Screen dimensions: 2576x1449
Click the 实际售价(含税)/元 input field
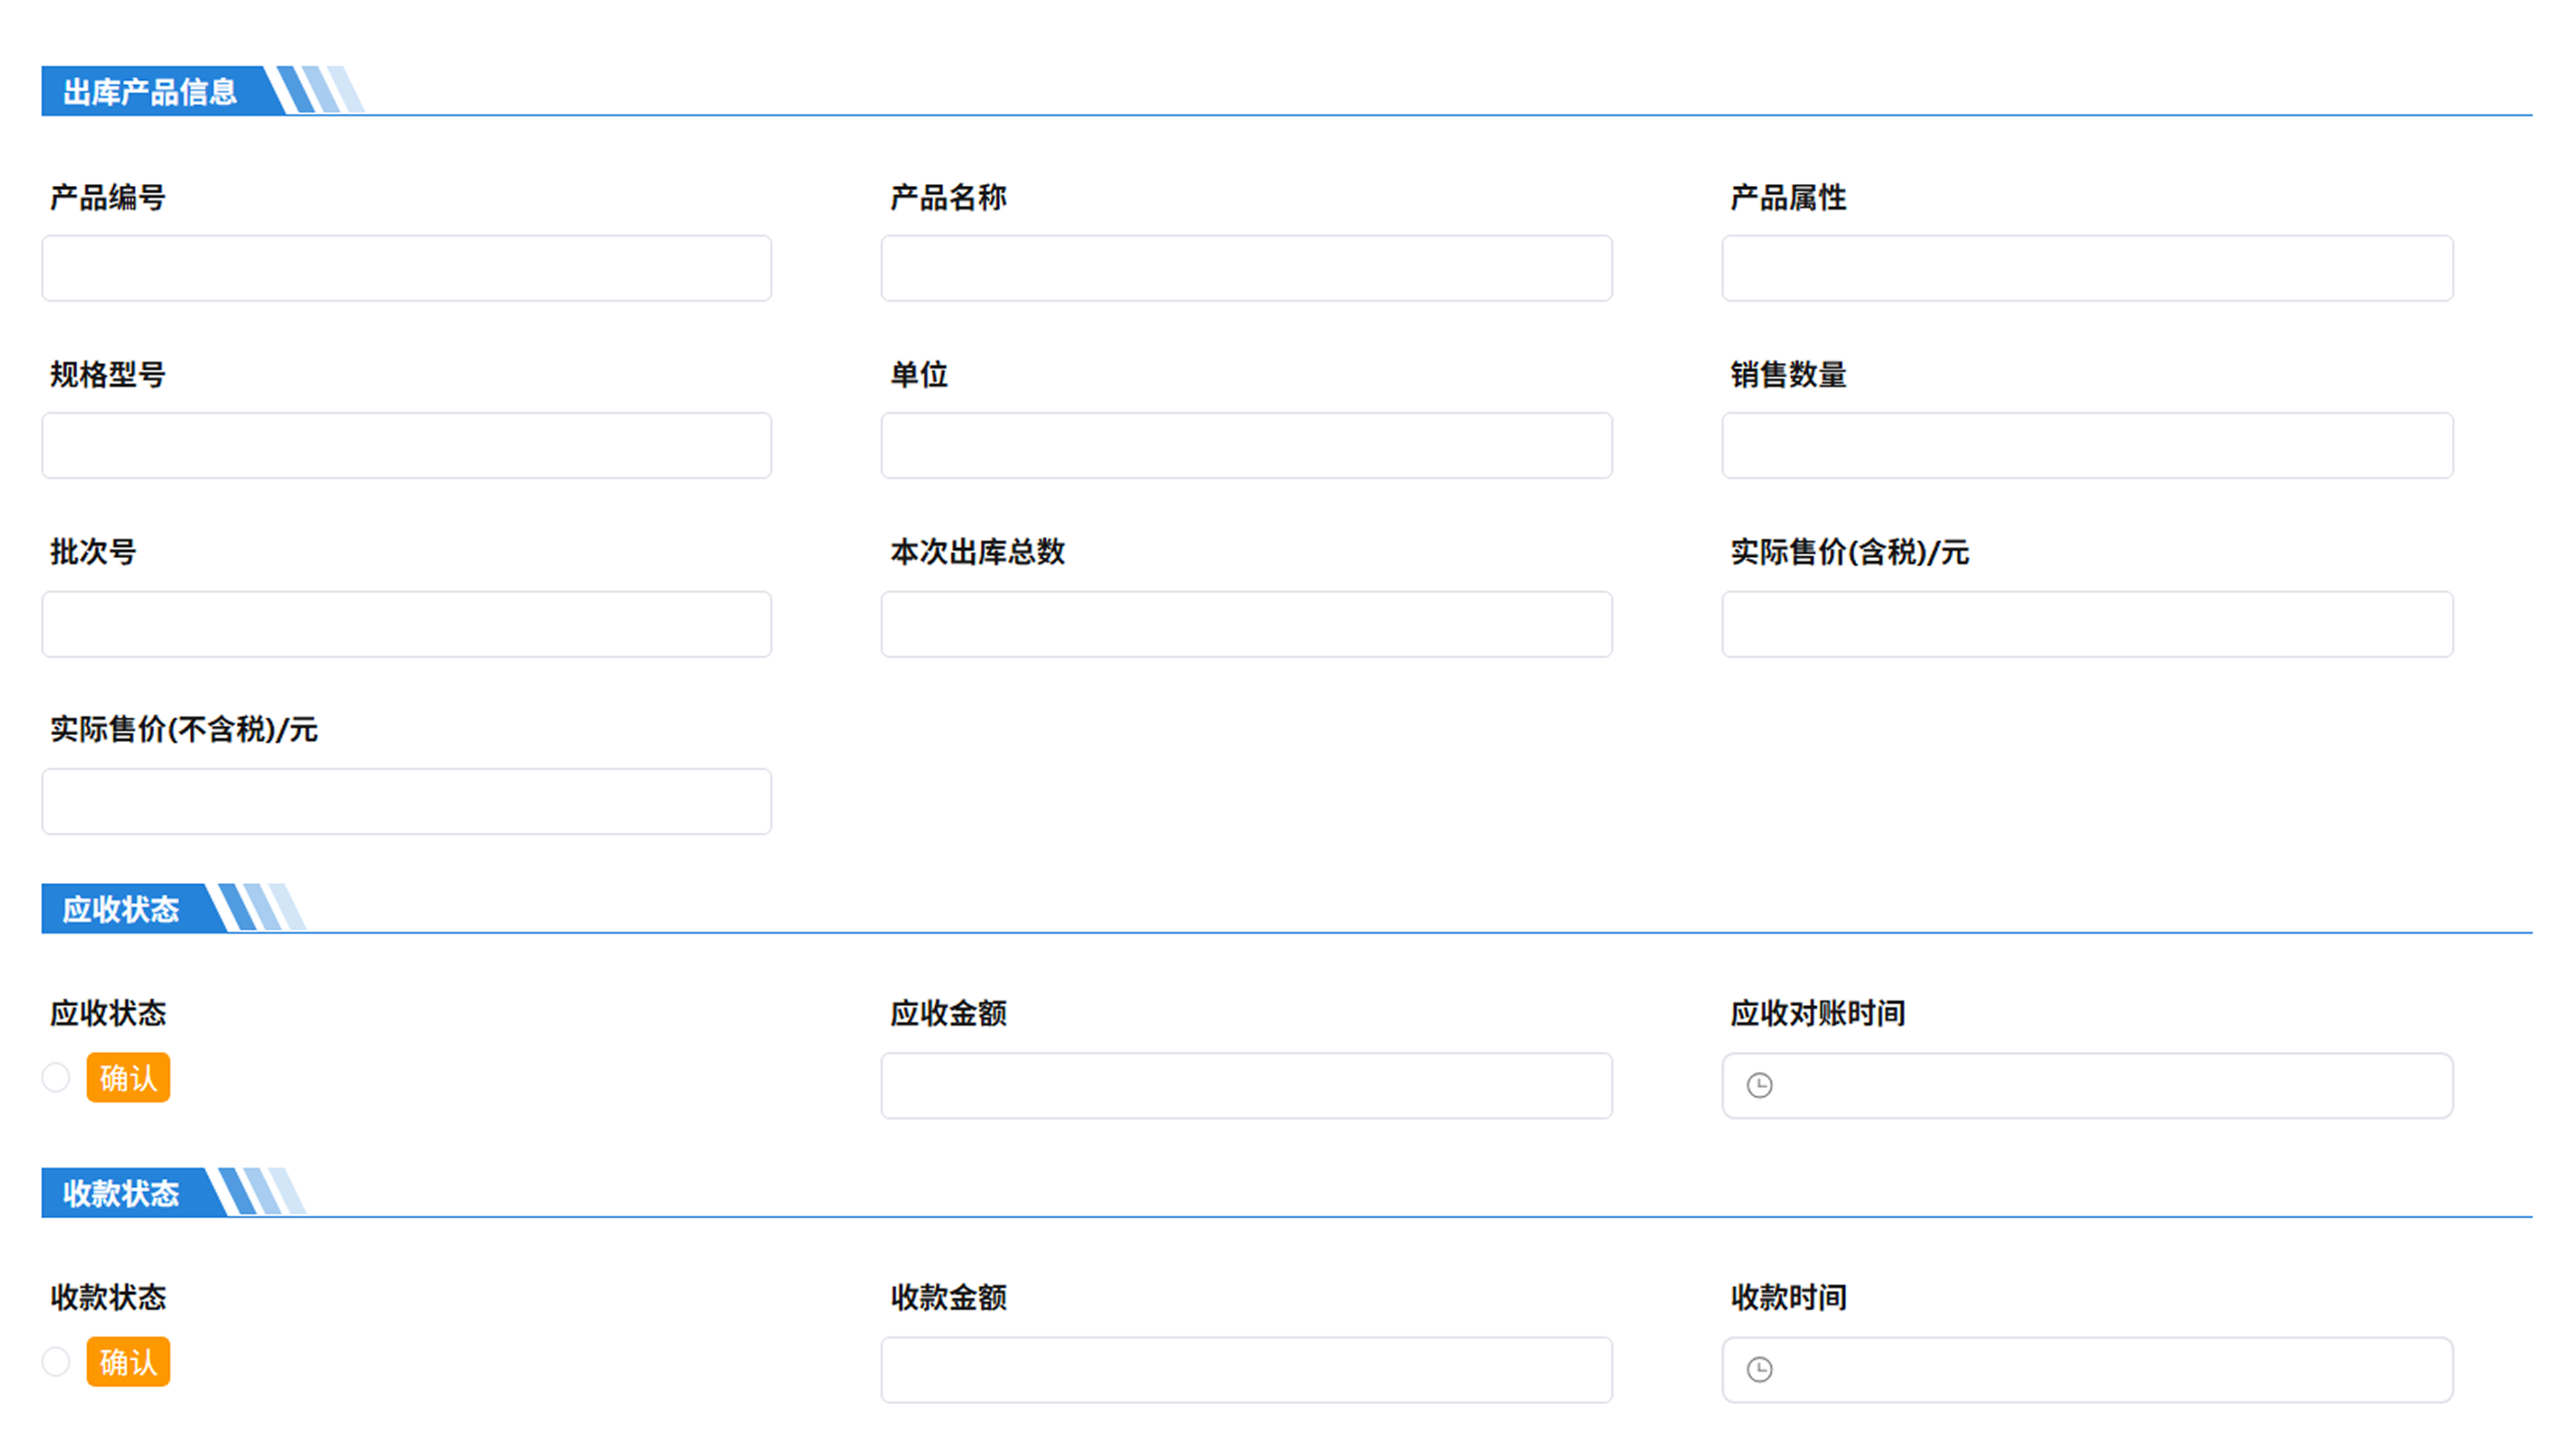tap(2087, 624)
